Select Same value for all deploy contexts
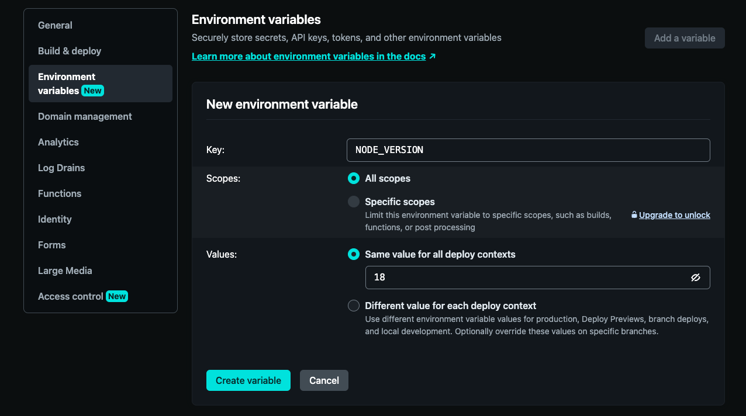The height and width of the screenshot is (416, 746). [x=353, y=254]
